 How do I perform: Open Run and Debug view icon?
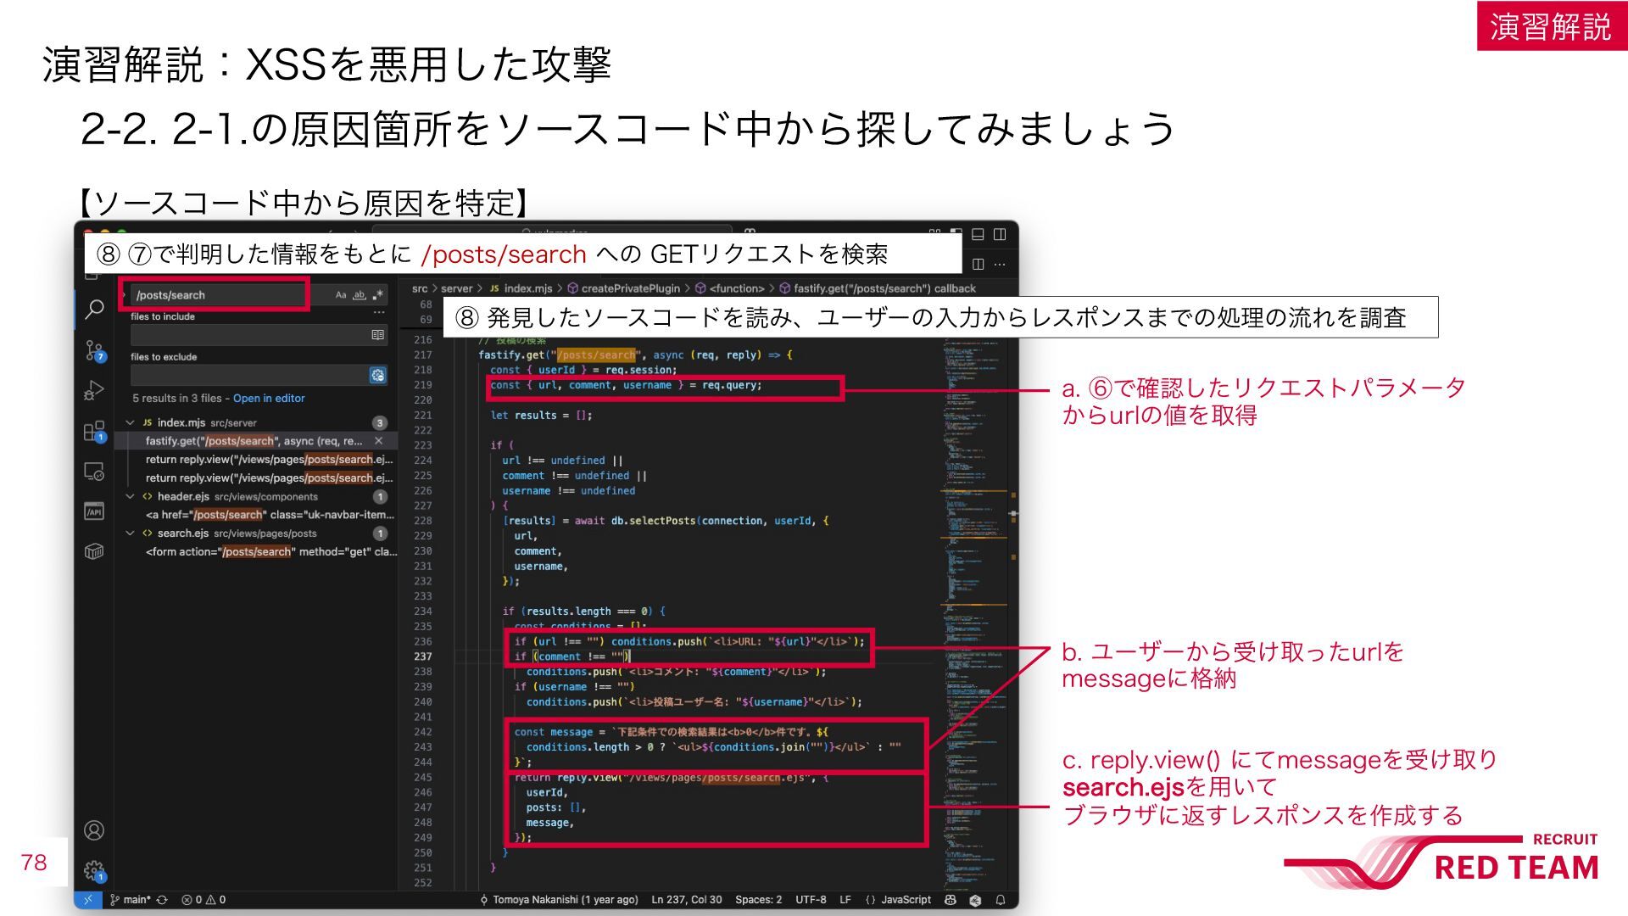pyautogui.click(x=94, y=390)
